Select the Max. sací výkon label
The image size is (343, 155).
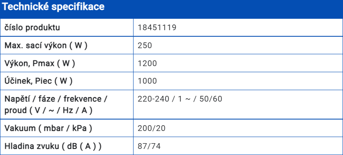point(46,45)
